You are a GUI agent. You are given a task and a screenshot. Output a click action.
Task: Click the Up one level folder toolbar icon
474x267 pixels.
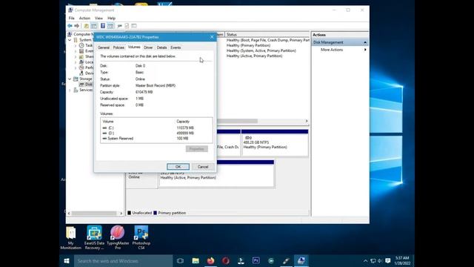pyautogui.click(x=86, y=26)
